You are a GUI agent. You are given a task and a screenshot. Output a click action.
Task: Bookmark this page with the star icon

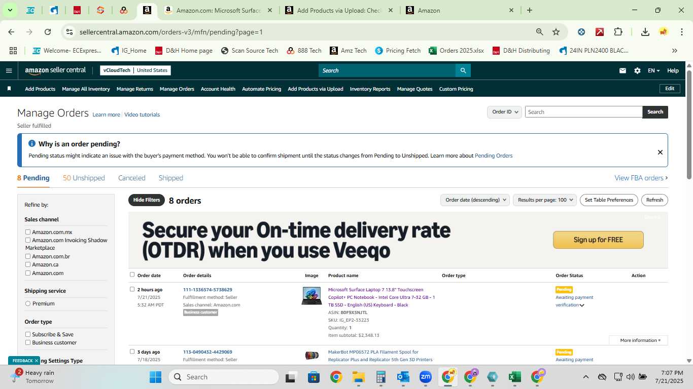556,32
